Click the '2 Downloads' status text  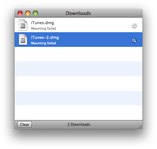point(79,124)
